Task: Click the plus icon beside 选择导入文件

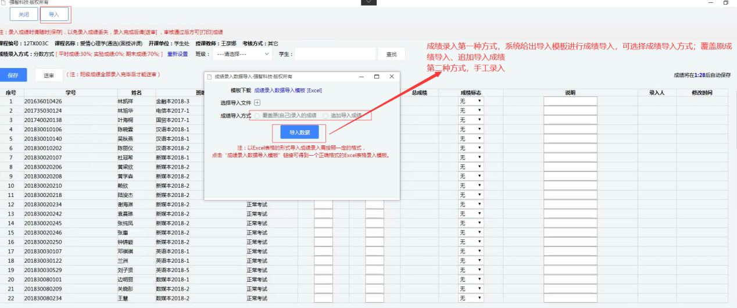Action: pyautogui.click(x=257, y=103)
